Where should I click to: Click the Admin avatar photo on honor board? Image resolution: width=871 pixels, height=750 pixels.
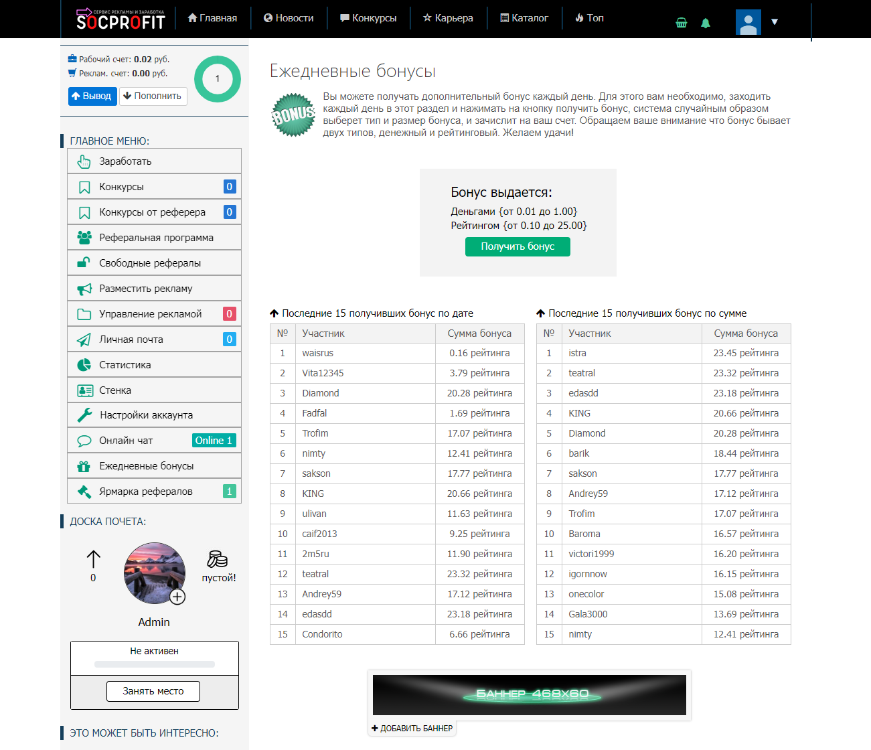(x=155, y=573)
